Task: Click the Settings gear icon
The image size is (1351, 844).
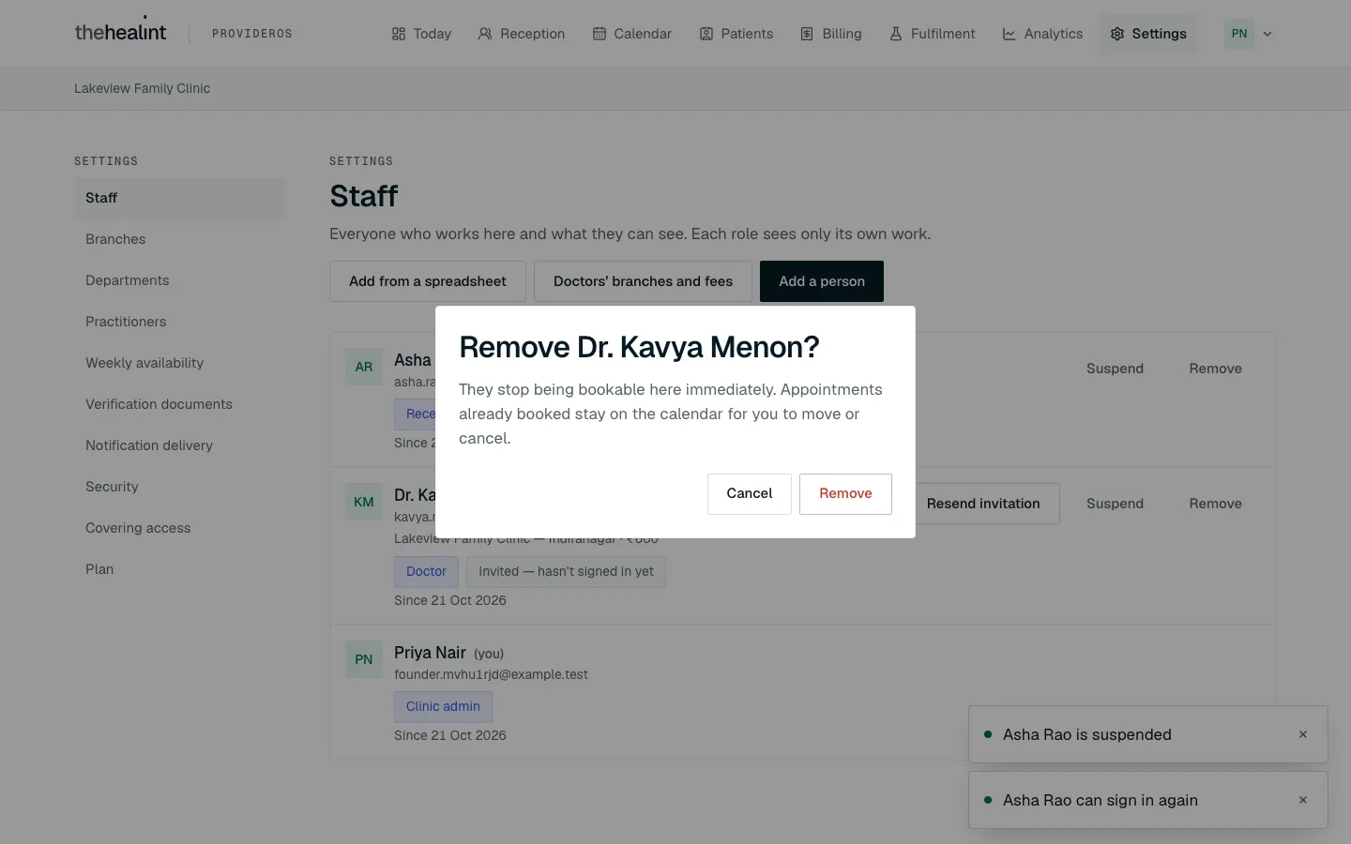Action: coord(1117,34)
